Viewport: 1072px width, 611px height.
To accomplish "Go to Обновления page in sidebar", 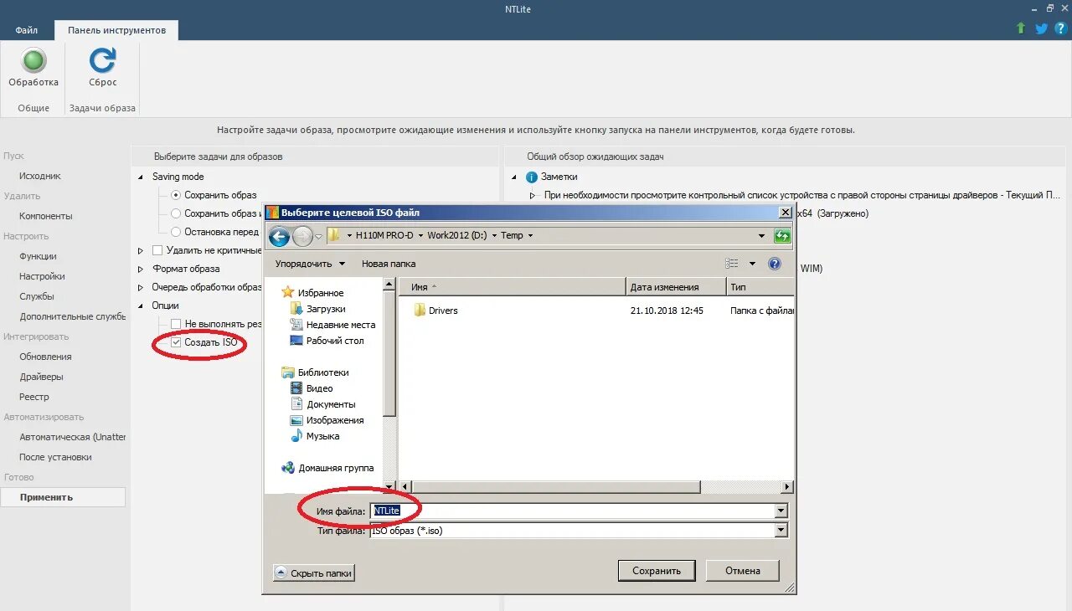I will pyautogui.click(x=45, y=357).
